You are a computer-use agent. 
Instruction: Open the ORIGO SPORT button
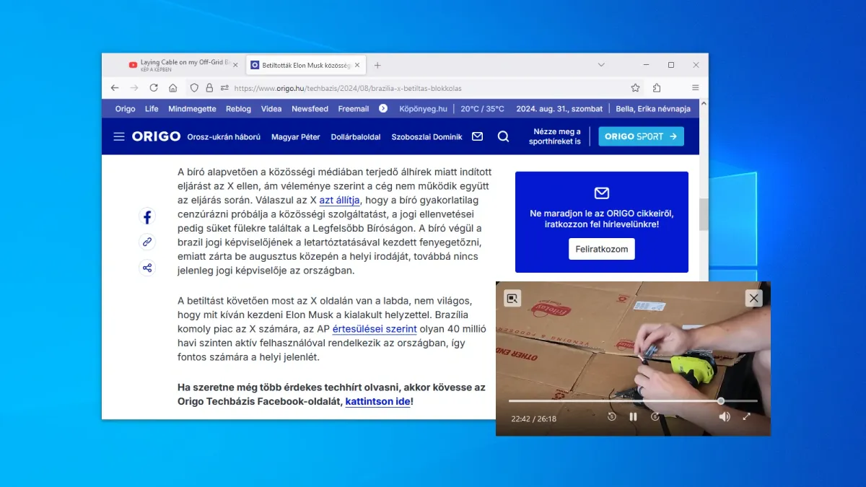[641, 136]
